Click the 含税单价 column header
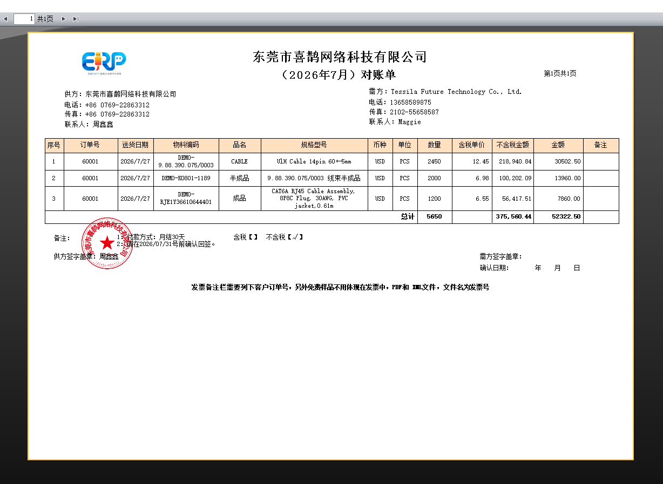The height and width of the screenshot is (484, 663). pyautogui.click(x=472, y=145)
